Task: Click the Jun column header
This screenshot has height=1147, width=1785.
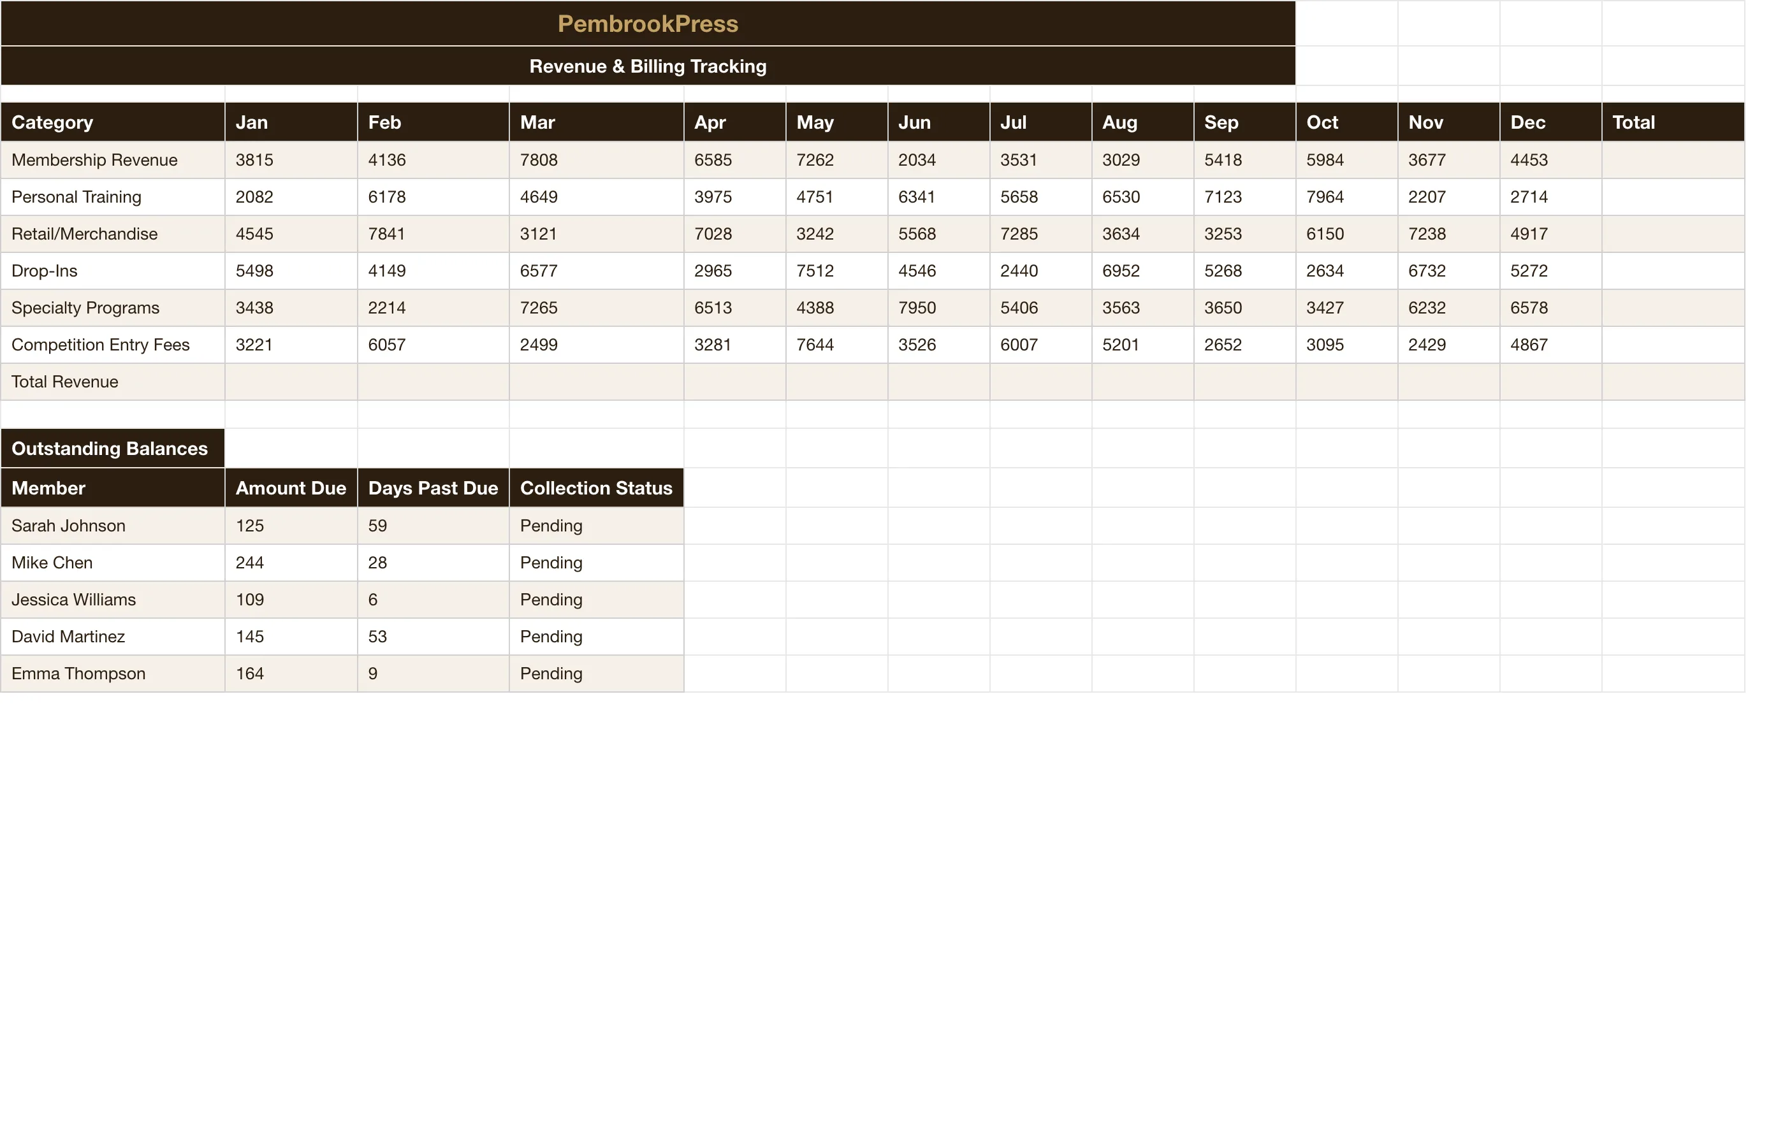Action: click(938, 122)
